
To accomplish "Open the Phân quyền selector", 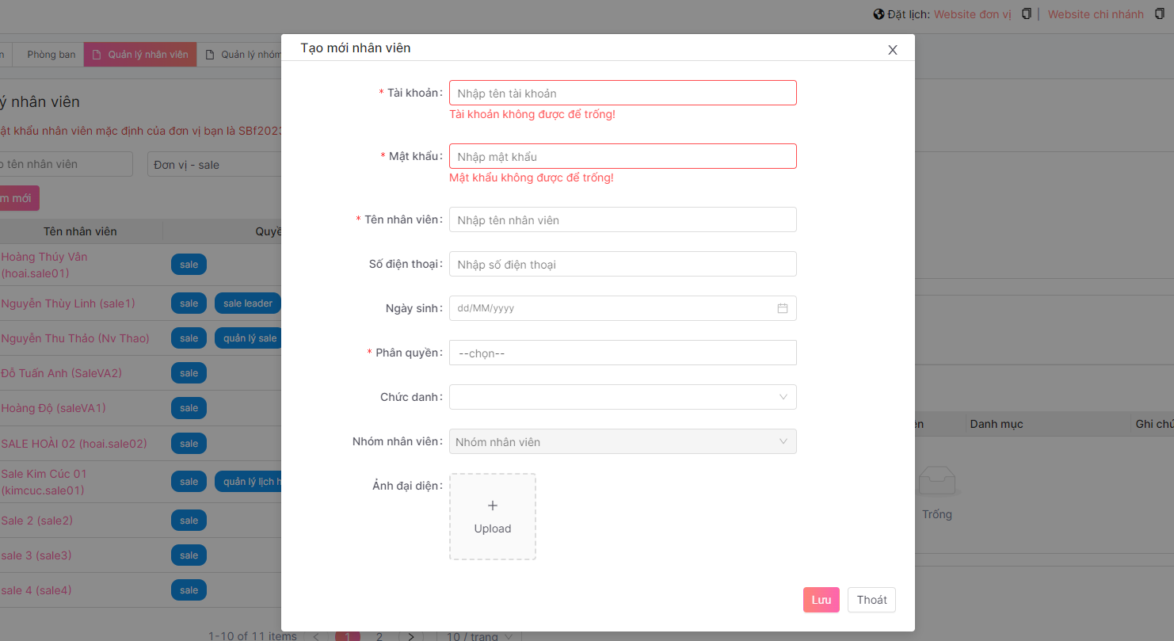I will (x=622, y=353).
